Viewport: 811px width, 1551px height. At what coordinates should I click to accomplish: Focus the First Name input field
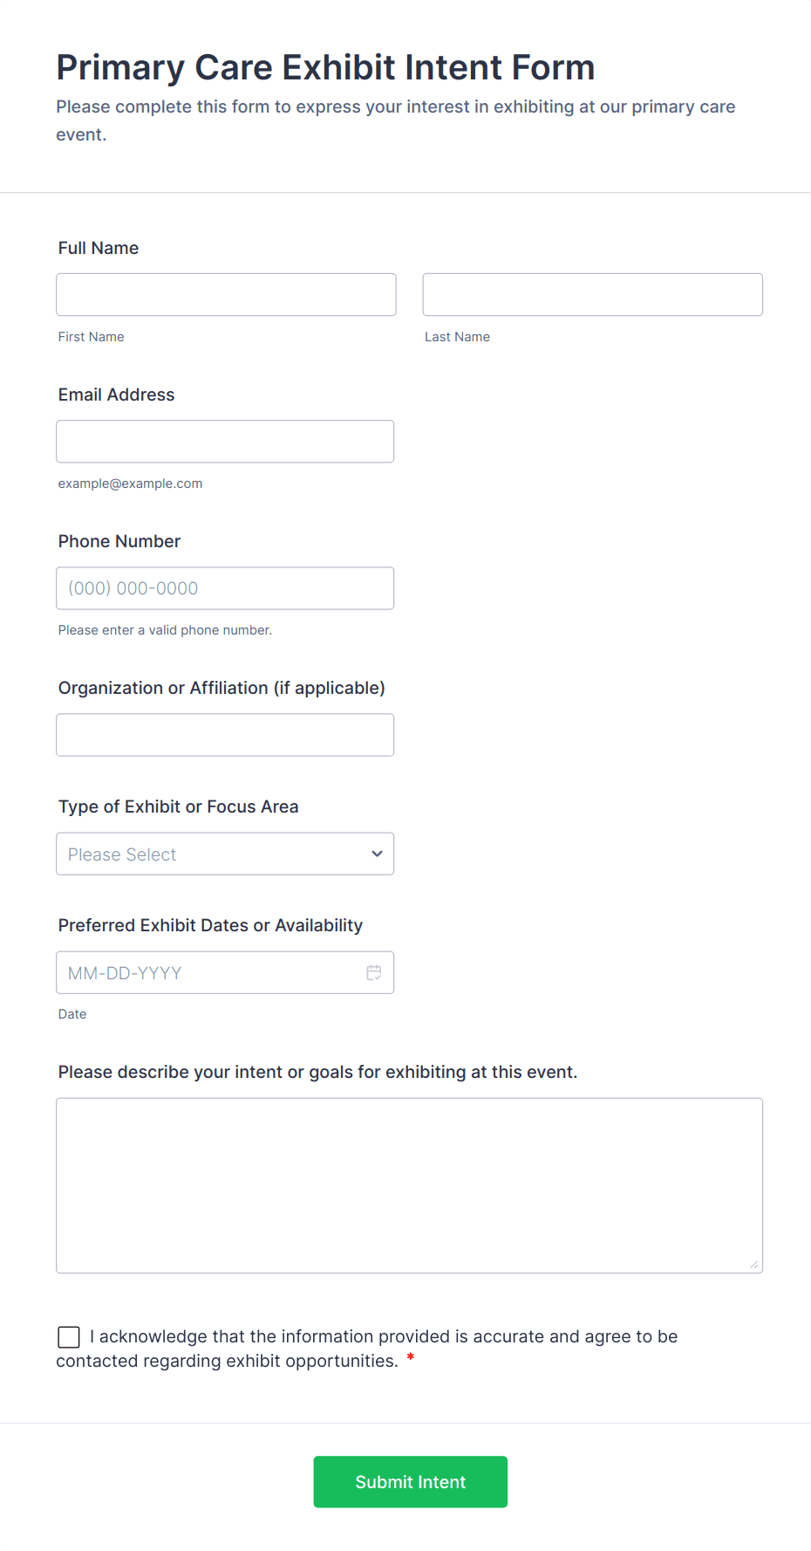click(x=226, y=295)
